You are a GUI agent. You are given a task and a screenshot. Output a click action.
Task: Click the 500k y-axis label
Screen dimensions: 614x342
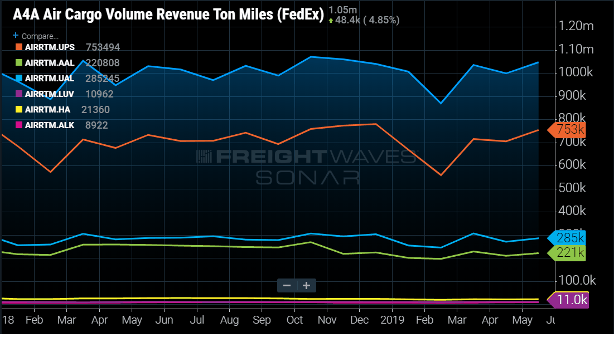click(572, 188)
